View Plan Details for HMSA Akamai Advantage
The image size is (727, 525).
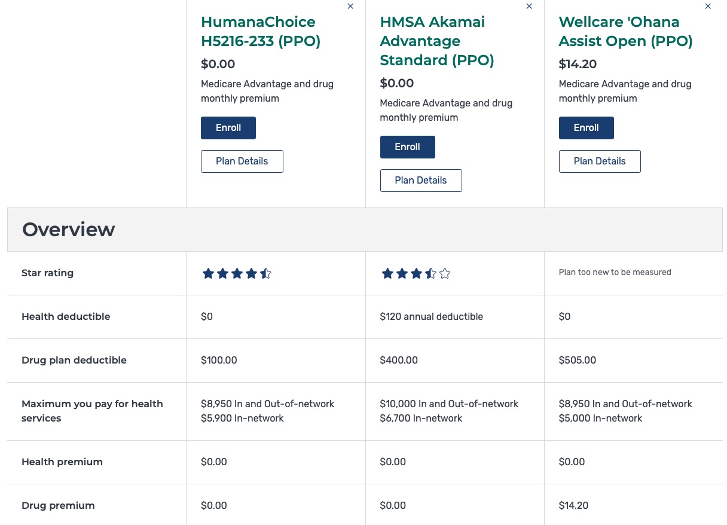coord(421,181)
